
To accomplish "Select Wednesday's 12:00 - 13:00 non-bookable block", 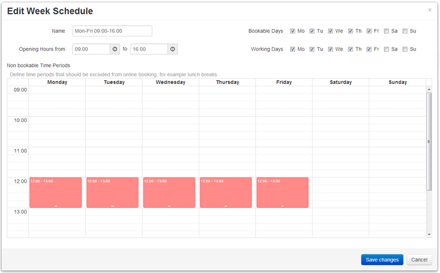I will tap(169, 193).
